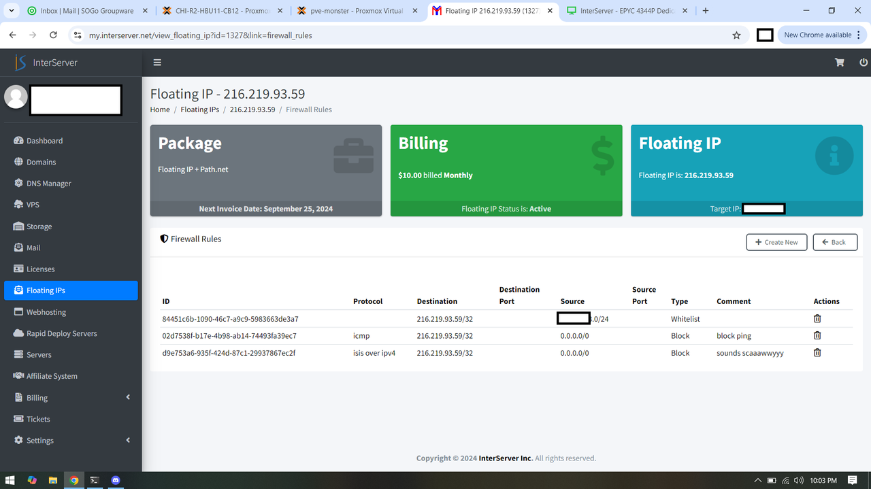The image size is (871, 489).
Task: Click the address bar URL
Action: coord(201,35)
